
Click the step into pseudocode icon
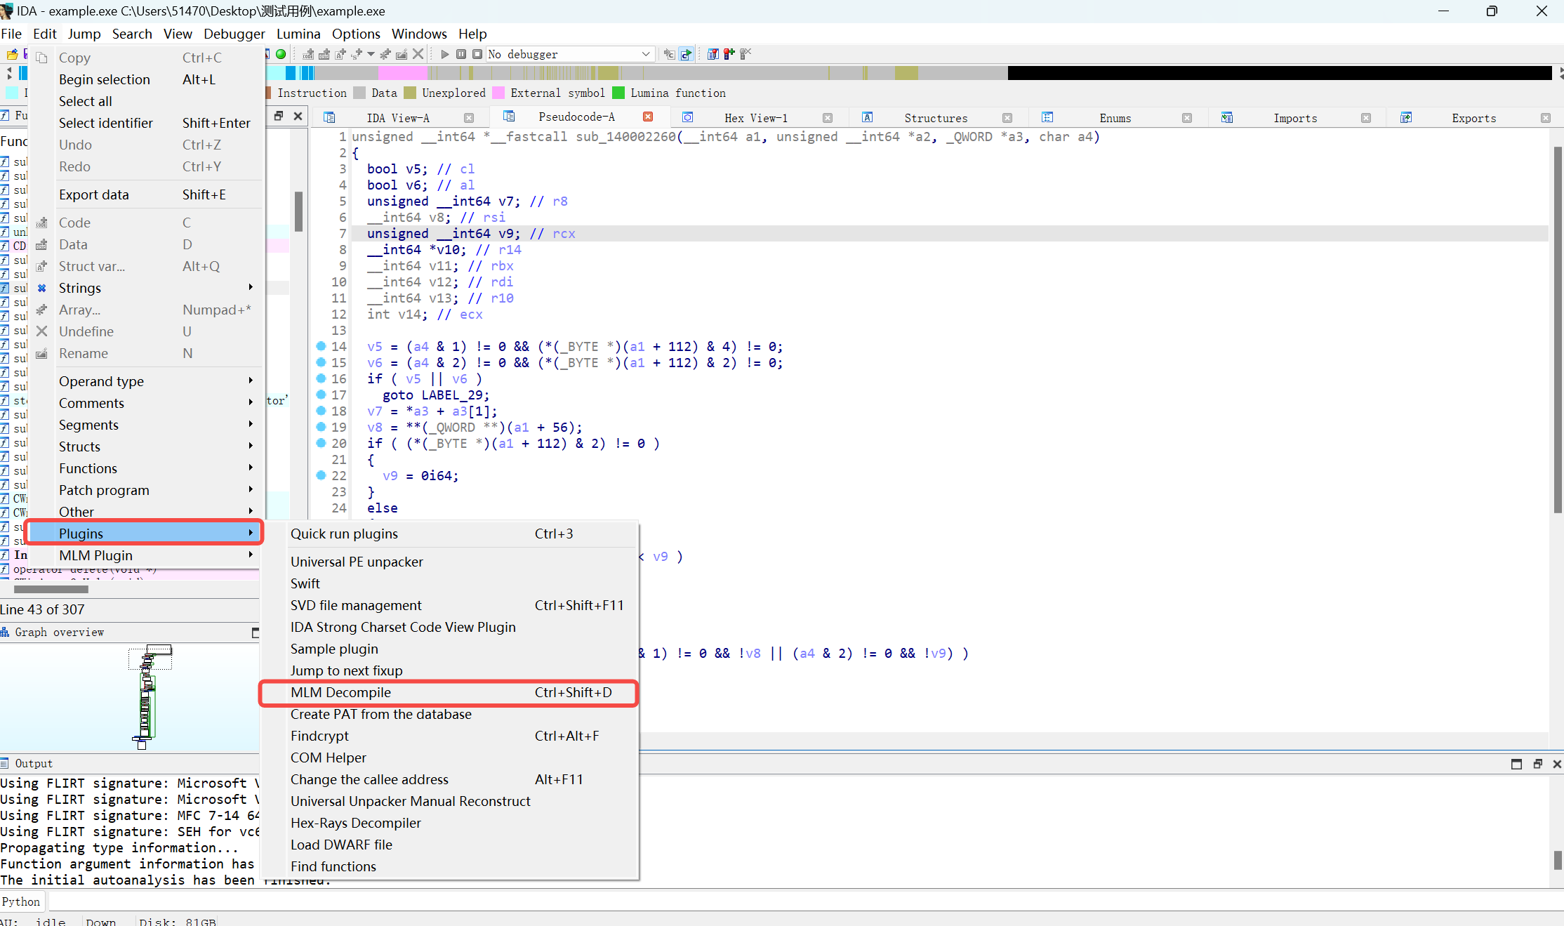[670, 54]
